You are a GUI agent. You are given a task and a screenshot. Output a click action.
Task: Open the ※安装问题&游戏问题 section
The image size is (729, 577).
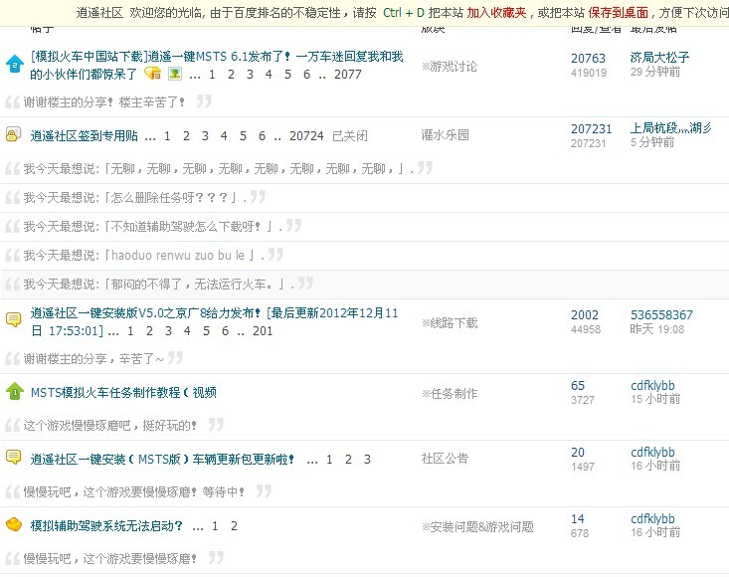point(477,526)
